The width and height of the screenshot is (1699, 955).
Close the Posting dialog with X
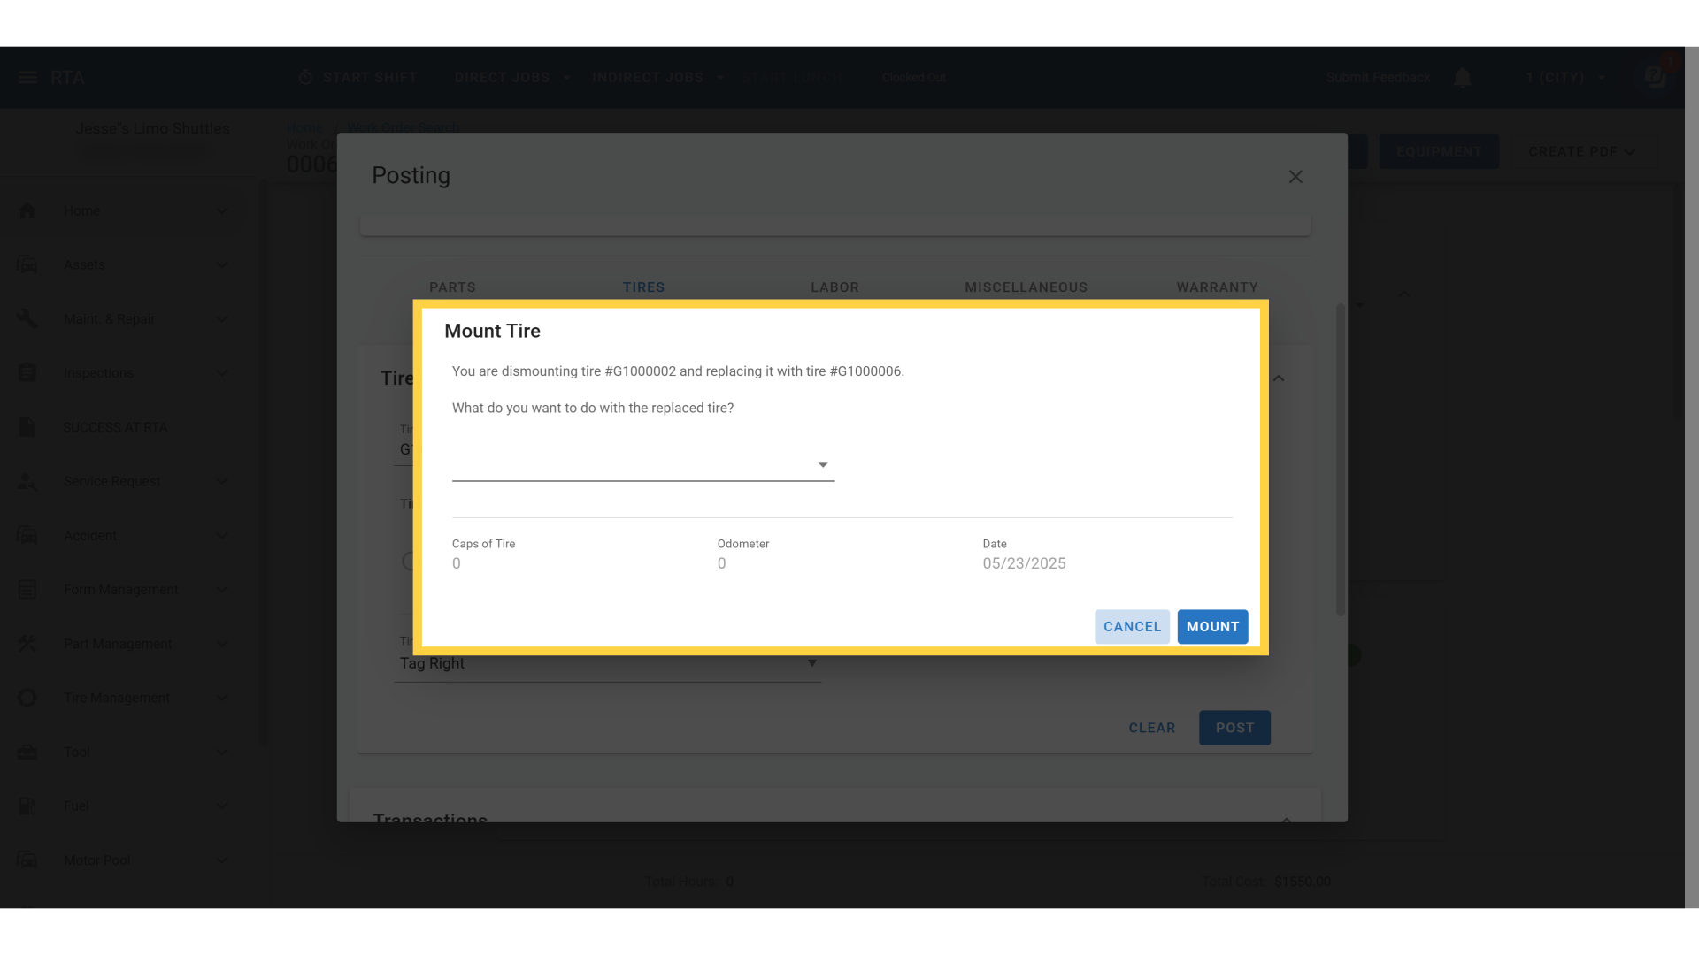click(1295, 177)
